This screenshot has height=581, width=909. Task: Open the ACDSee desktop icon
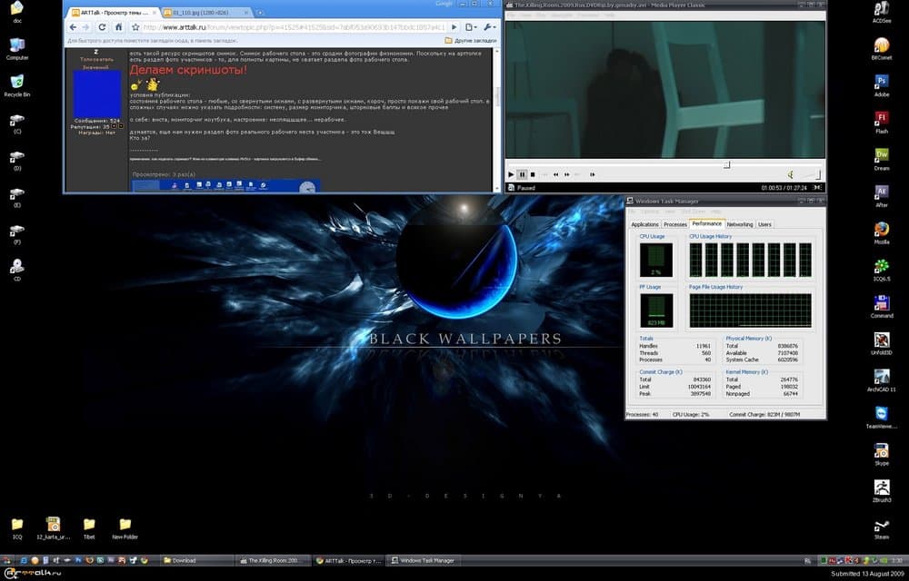(x=881, y=12)
